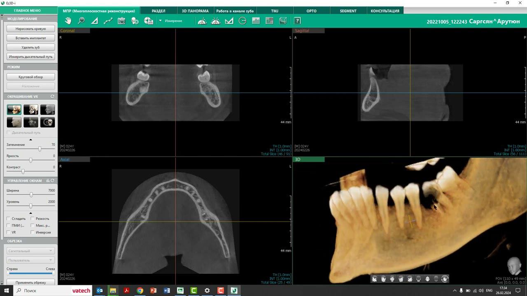Click the first arch toolbar icon
Image resolution: width=527 pixels, height=296 pixels.
(x=202, y=21)
